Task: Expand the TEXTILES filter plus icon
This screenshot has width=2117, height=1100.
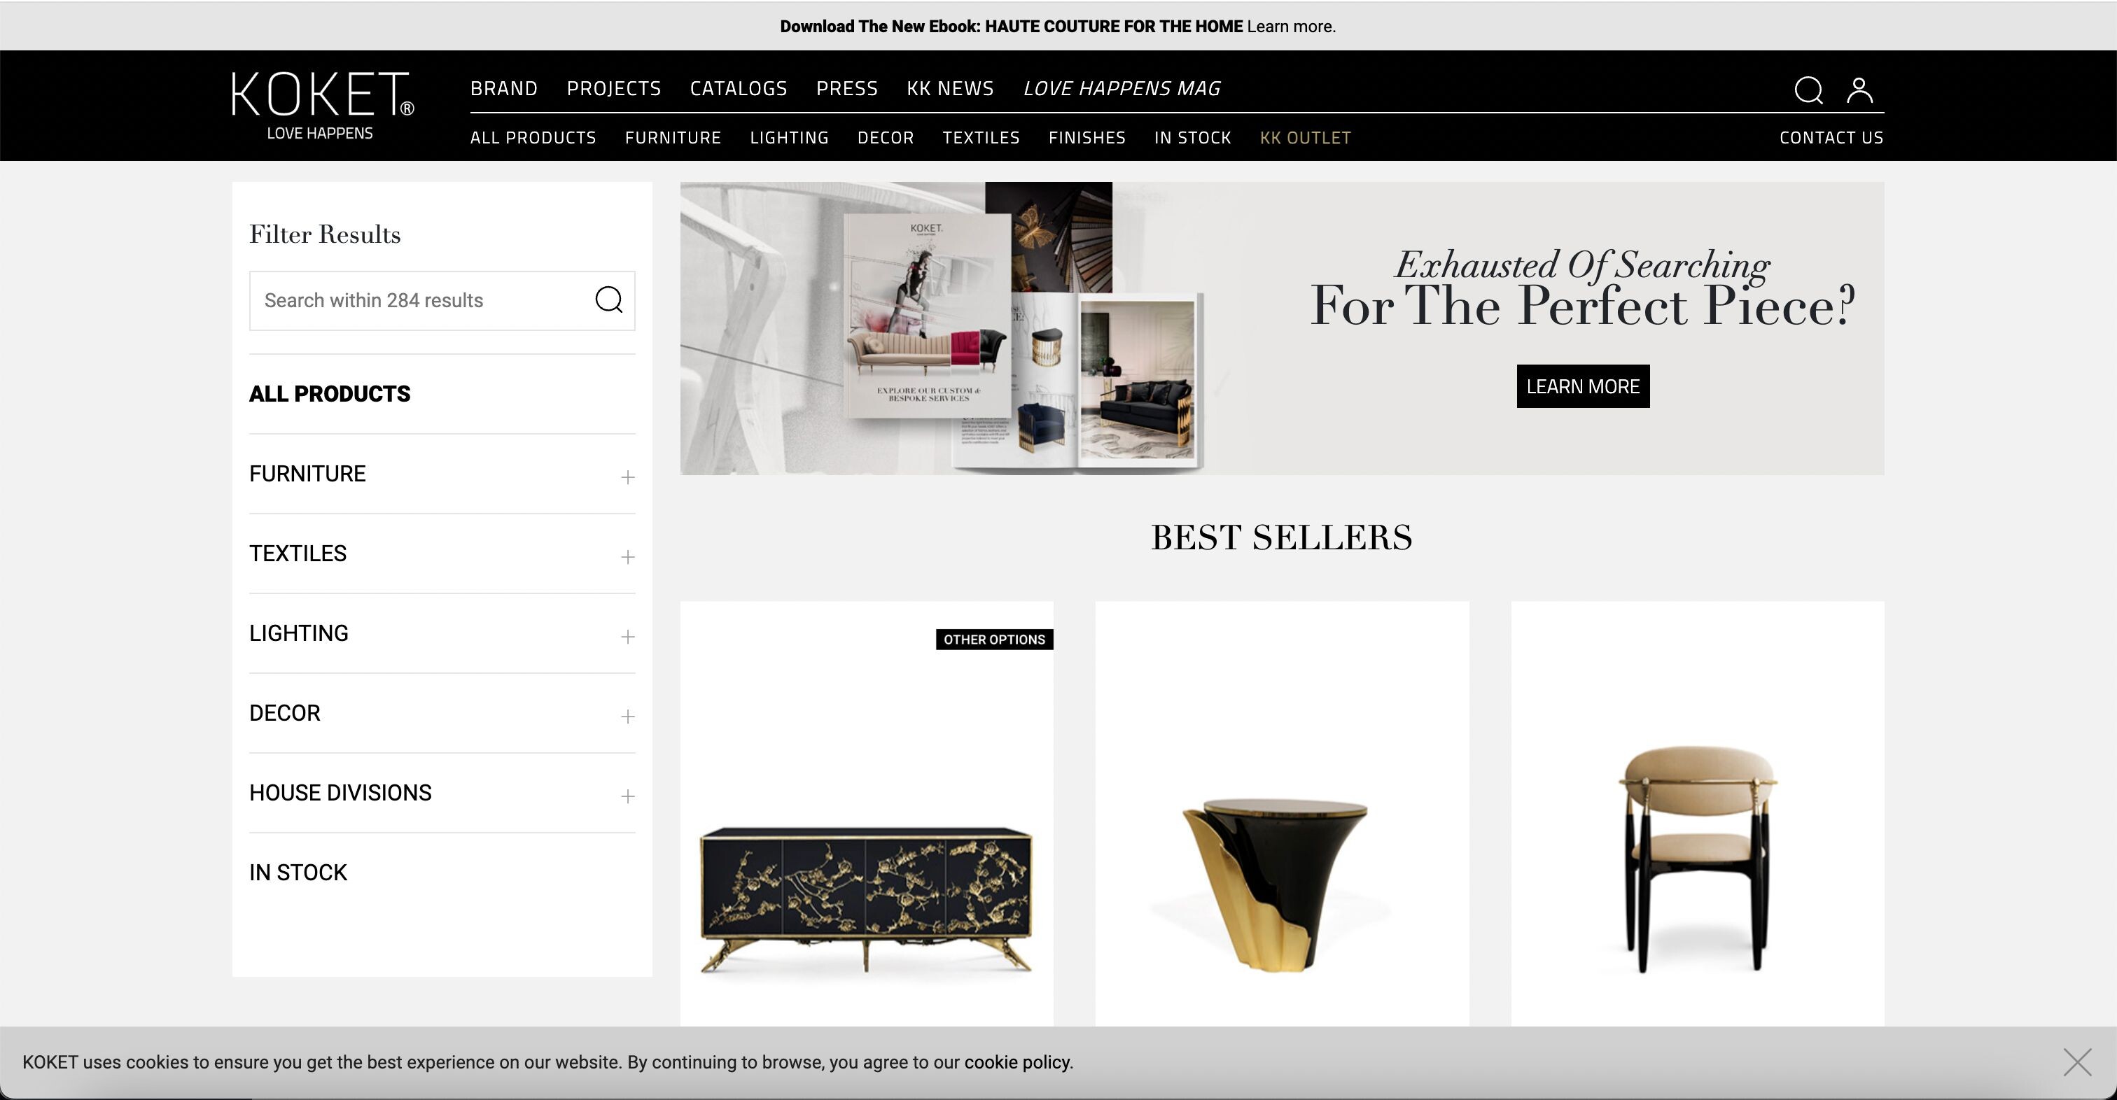Action: click(x=628, y=557)
